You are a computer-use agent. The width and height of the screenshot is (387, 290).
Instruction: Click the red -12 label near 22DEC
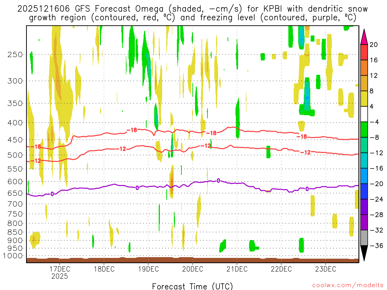[305, 153]
